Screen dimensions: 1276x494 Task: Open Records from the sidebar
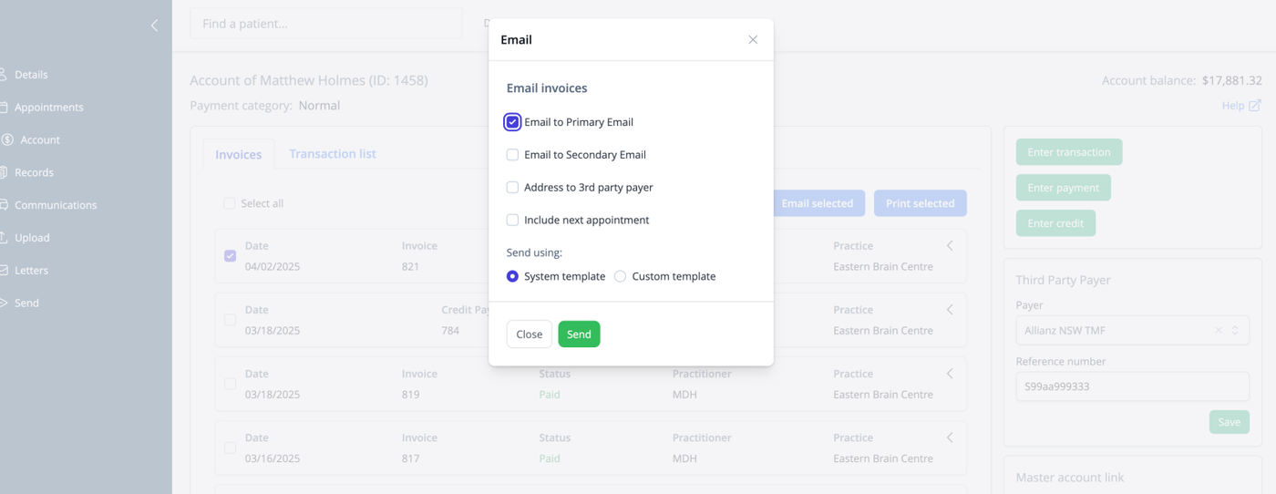tap(34, 172)
